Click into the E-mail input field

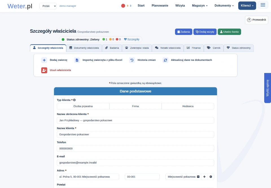click(x=135, y=163)
